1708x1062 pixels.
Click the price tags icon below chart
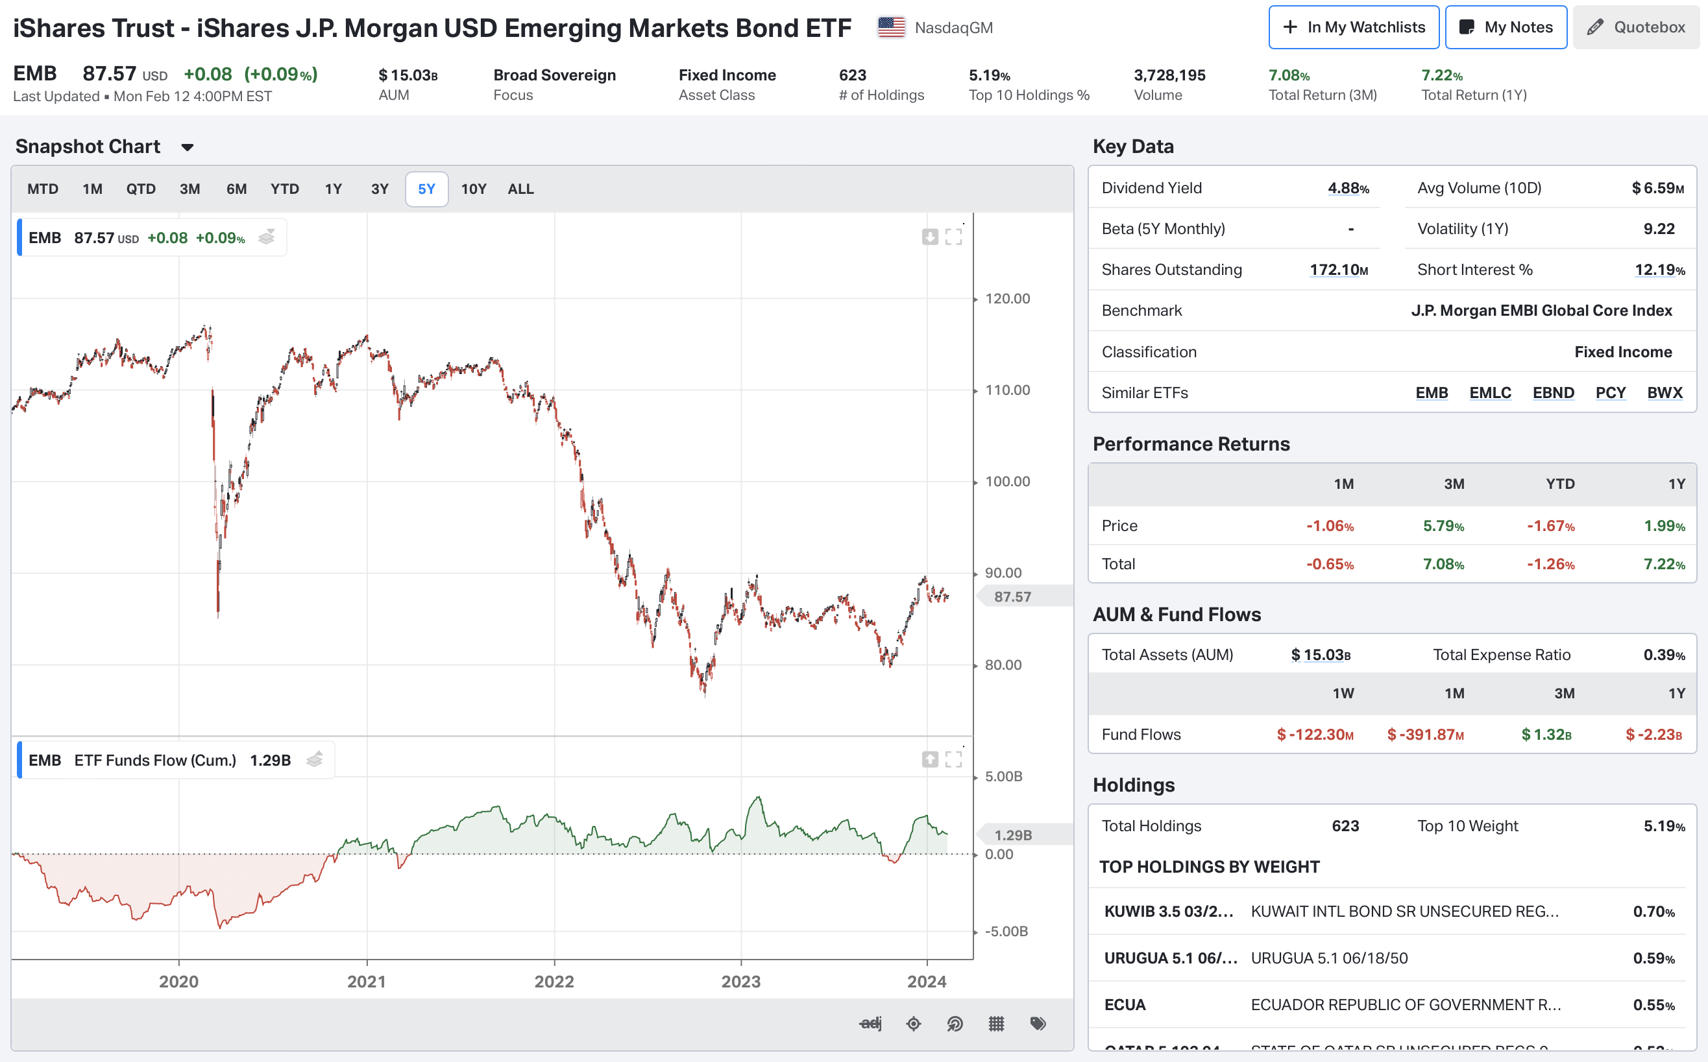coord(1038,1023)
